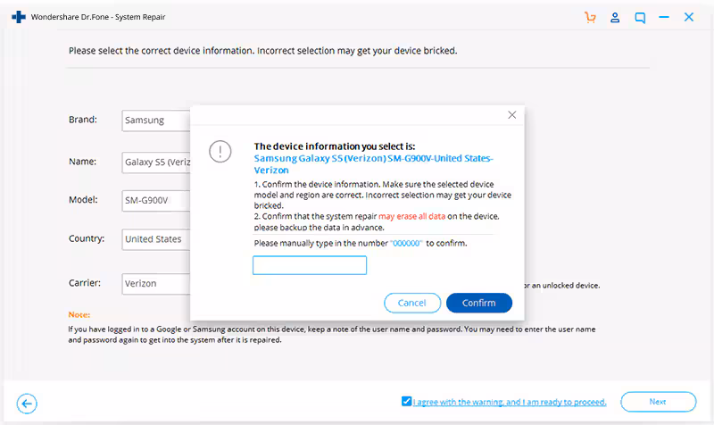Open the Brand dropdown showing Samsung
The image size is (714, 425).
(155, 121)
